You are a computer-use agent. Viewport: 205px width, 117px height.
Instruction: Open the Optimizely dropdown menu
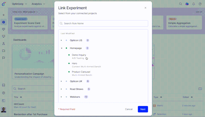pos(19,4)
